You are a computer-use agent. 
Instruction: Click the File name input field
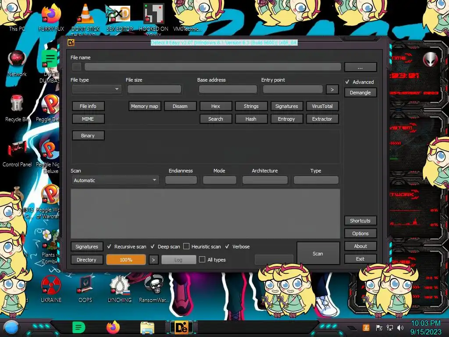tap(213, 67)
